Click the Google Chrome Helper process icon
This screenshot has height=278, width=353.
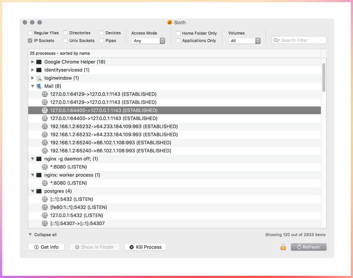39,62
